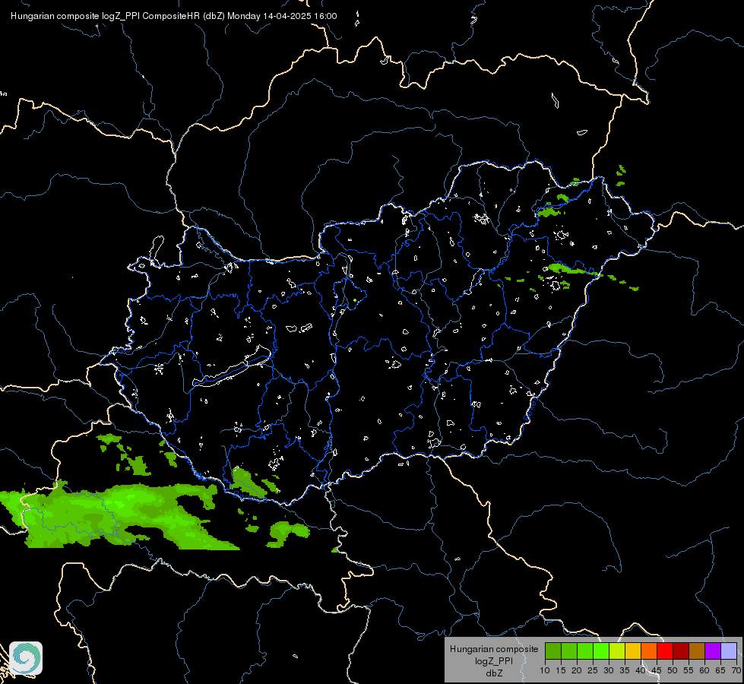Click the 15–20 dBZ green legend swatch
Viewport: 744px width, 684px height.
[x=569, y=651]
